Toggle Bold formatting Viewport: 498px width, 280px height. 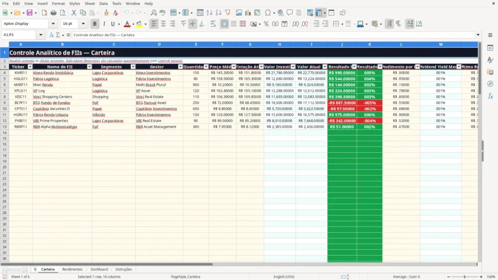pyautogui.click(x=95, y=24)
